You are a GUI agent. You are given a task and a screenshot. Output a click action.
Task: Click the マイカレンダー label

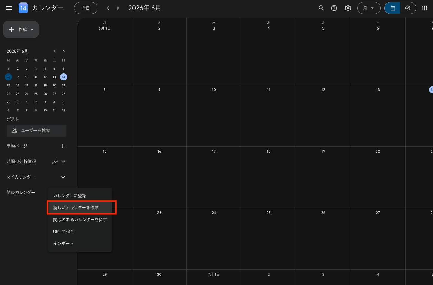pos(21,177)
